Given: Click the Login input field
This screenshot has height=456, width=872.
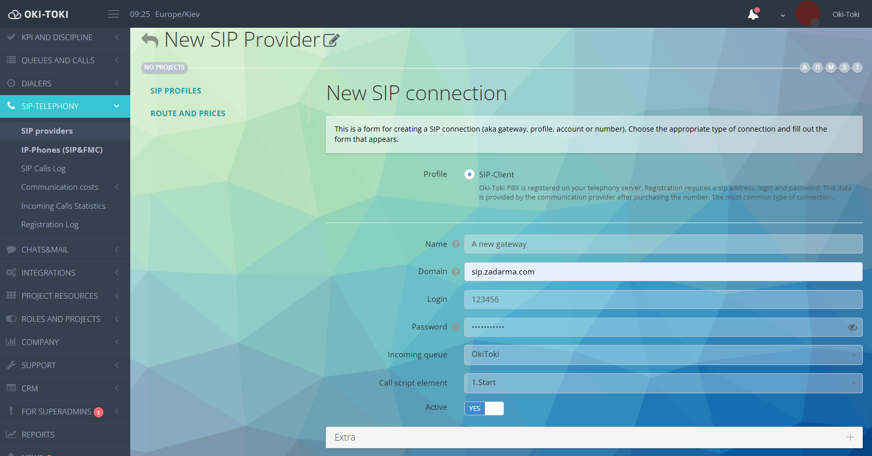Looking at the screenshot, I should (662, 300).
